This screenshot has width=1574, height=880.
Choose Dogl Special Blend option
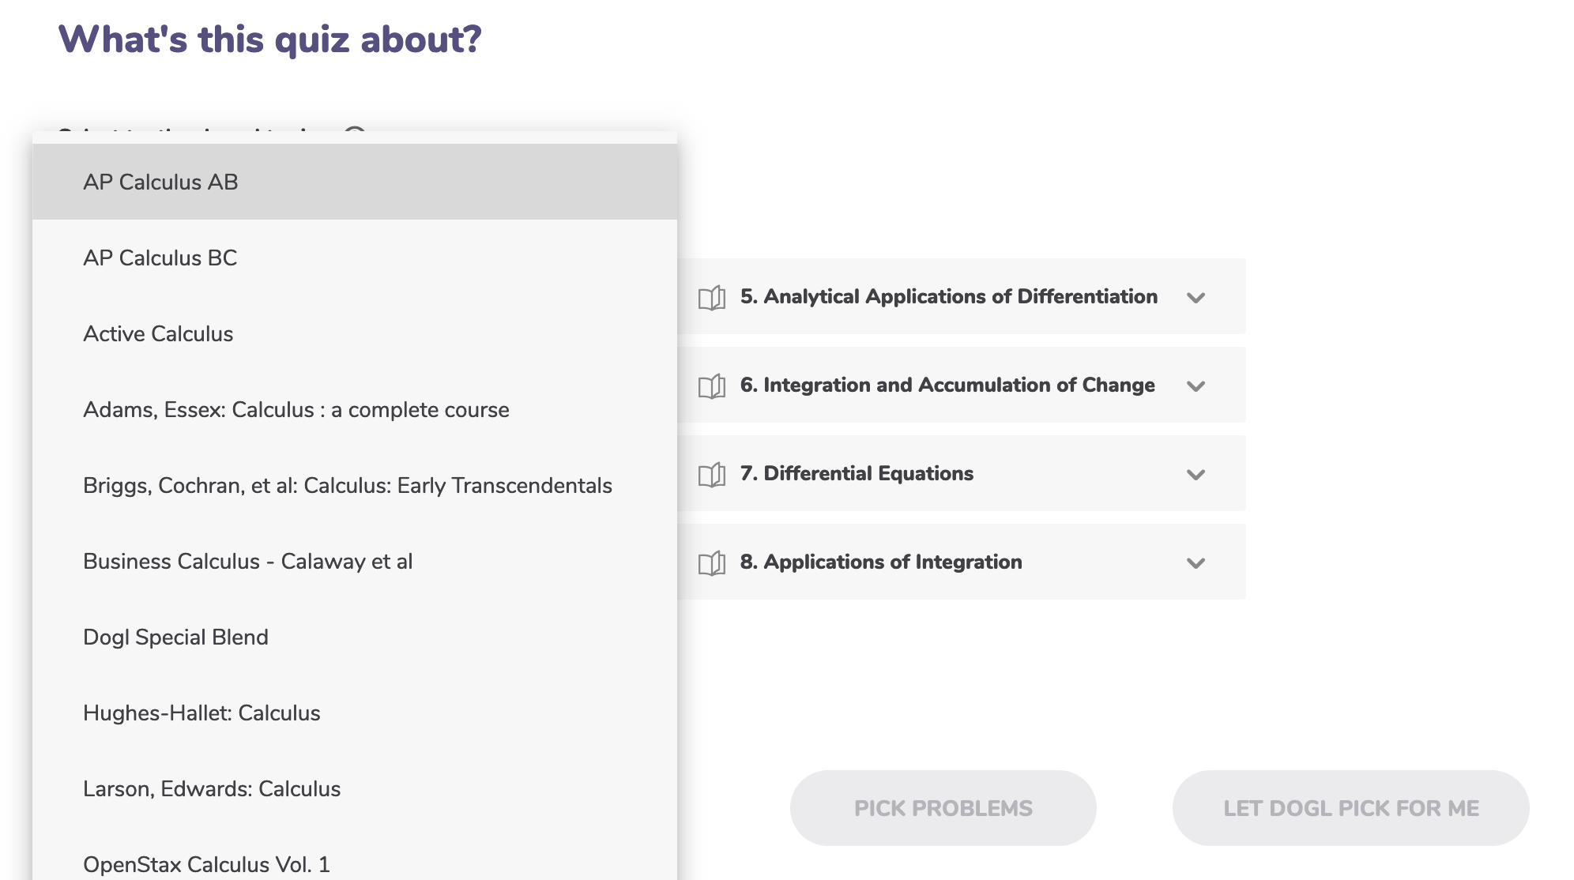point(355,637)
